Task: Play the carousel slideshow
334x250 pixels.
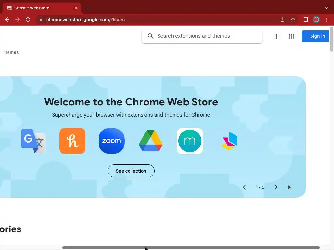Action: click(289, 187)
